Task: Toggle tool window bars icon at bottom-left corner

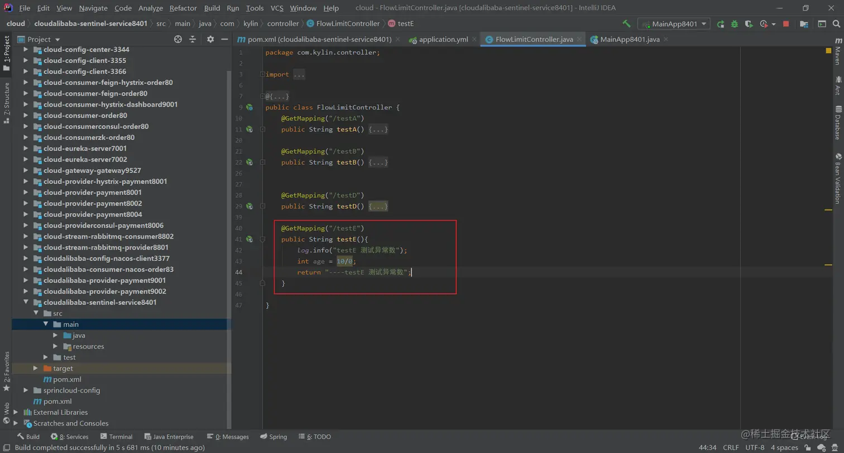Action: 6,447
